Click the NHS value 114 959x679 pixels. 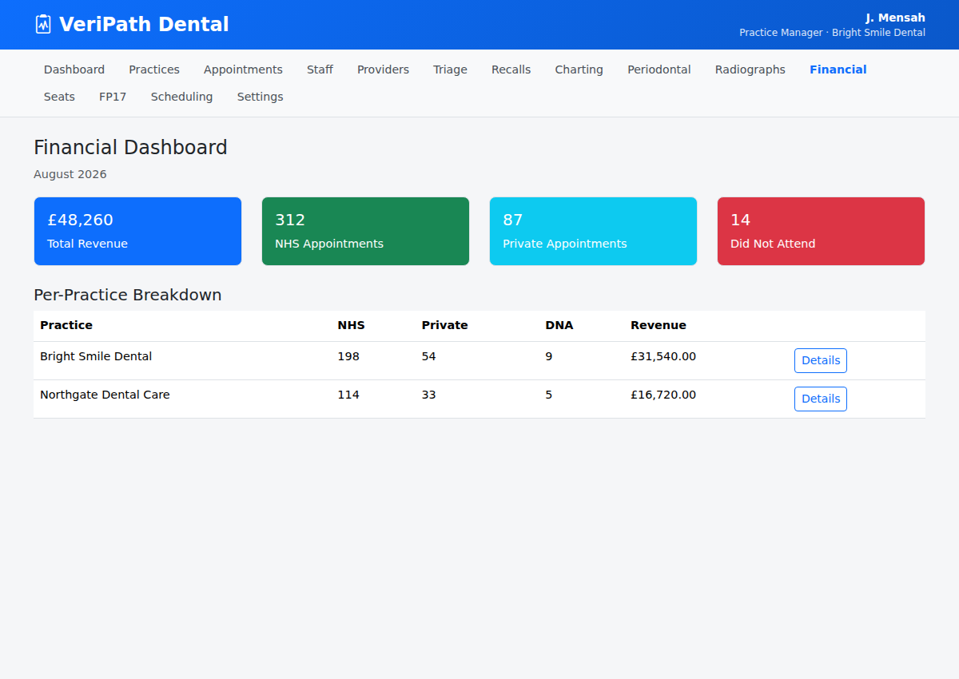348,395
